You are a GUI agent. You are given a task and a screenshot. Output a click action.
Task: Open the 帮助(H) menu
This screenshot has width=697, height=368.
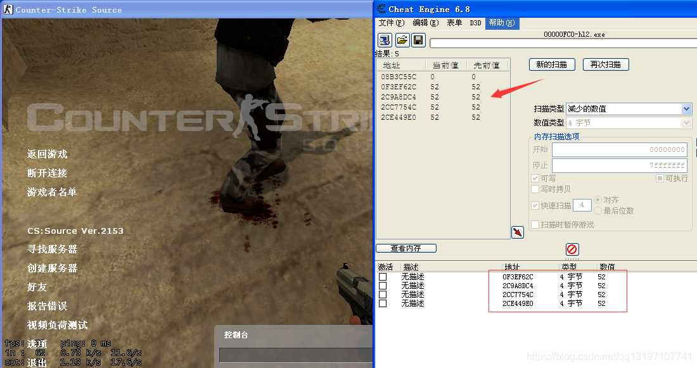(x=502, y=23)
